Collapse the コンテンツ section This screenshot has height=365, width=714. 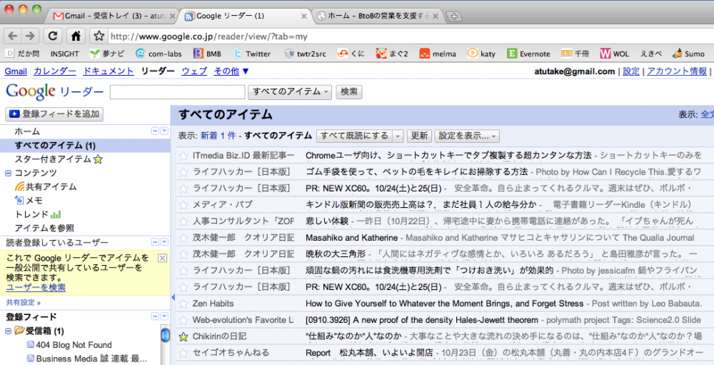tap(8, 173)
